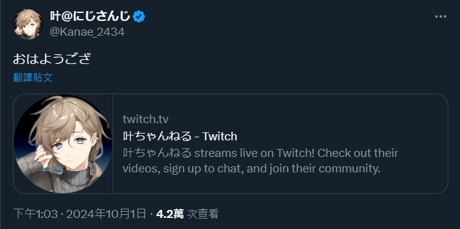Open the 4.2萬 view count
The image size is (460, 229).
point(170,214)
